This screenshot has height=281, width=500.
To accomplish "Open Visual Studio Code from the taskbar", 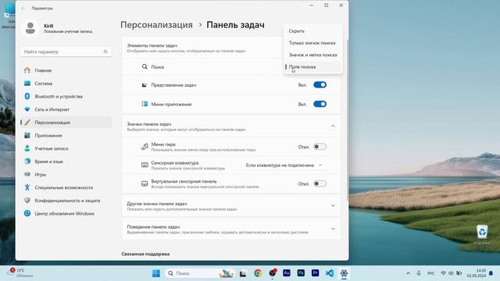I will [330, 273].
